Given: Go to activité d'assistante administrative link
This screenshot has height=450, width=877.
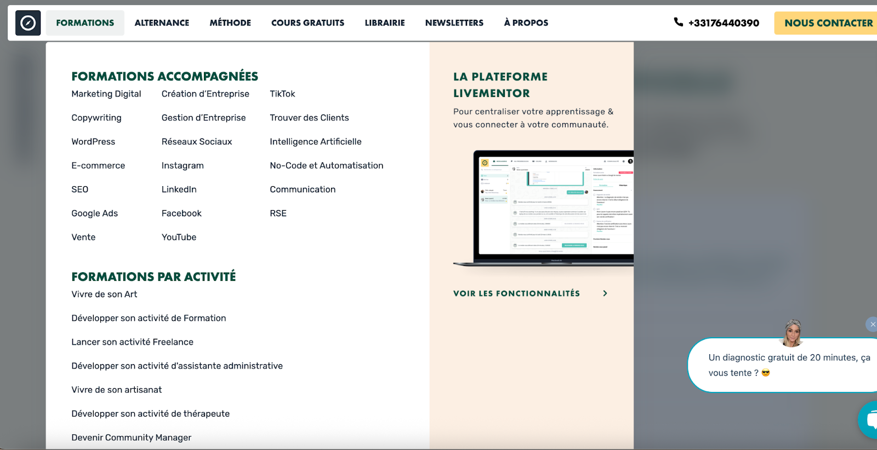Looking at the screenshot, I should coord(177,366).
